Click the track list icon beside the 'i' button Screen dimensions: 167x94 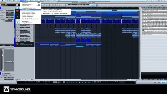pyautogui.click(x=16, y=8)
